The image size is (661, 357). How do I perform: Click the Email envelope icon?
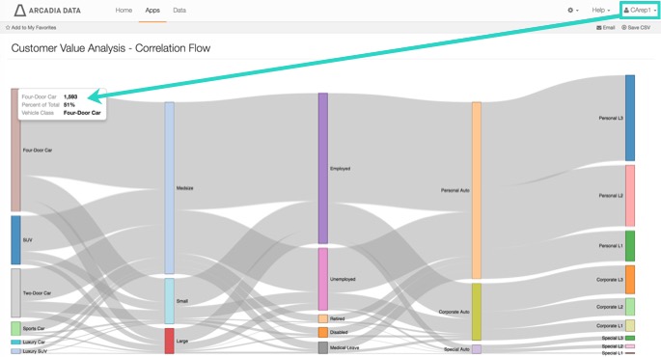598,27
